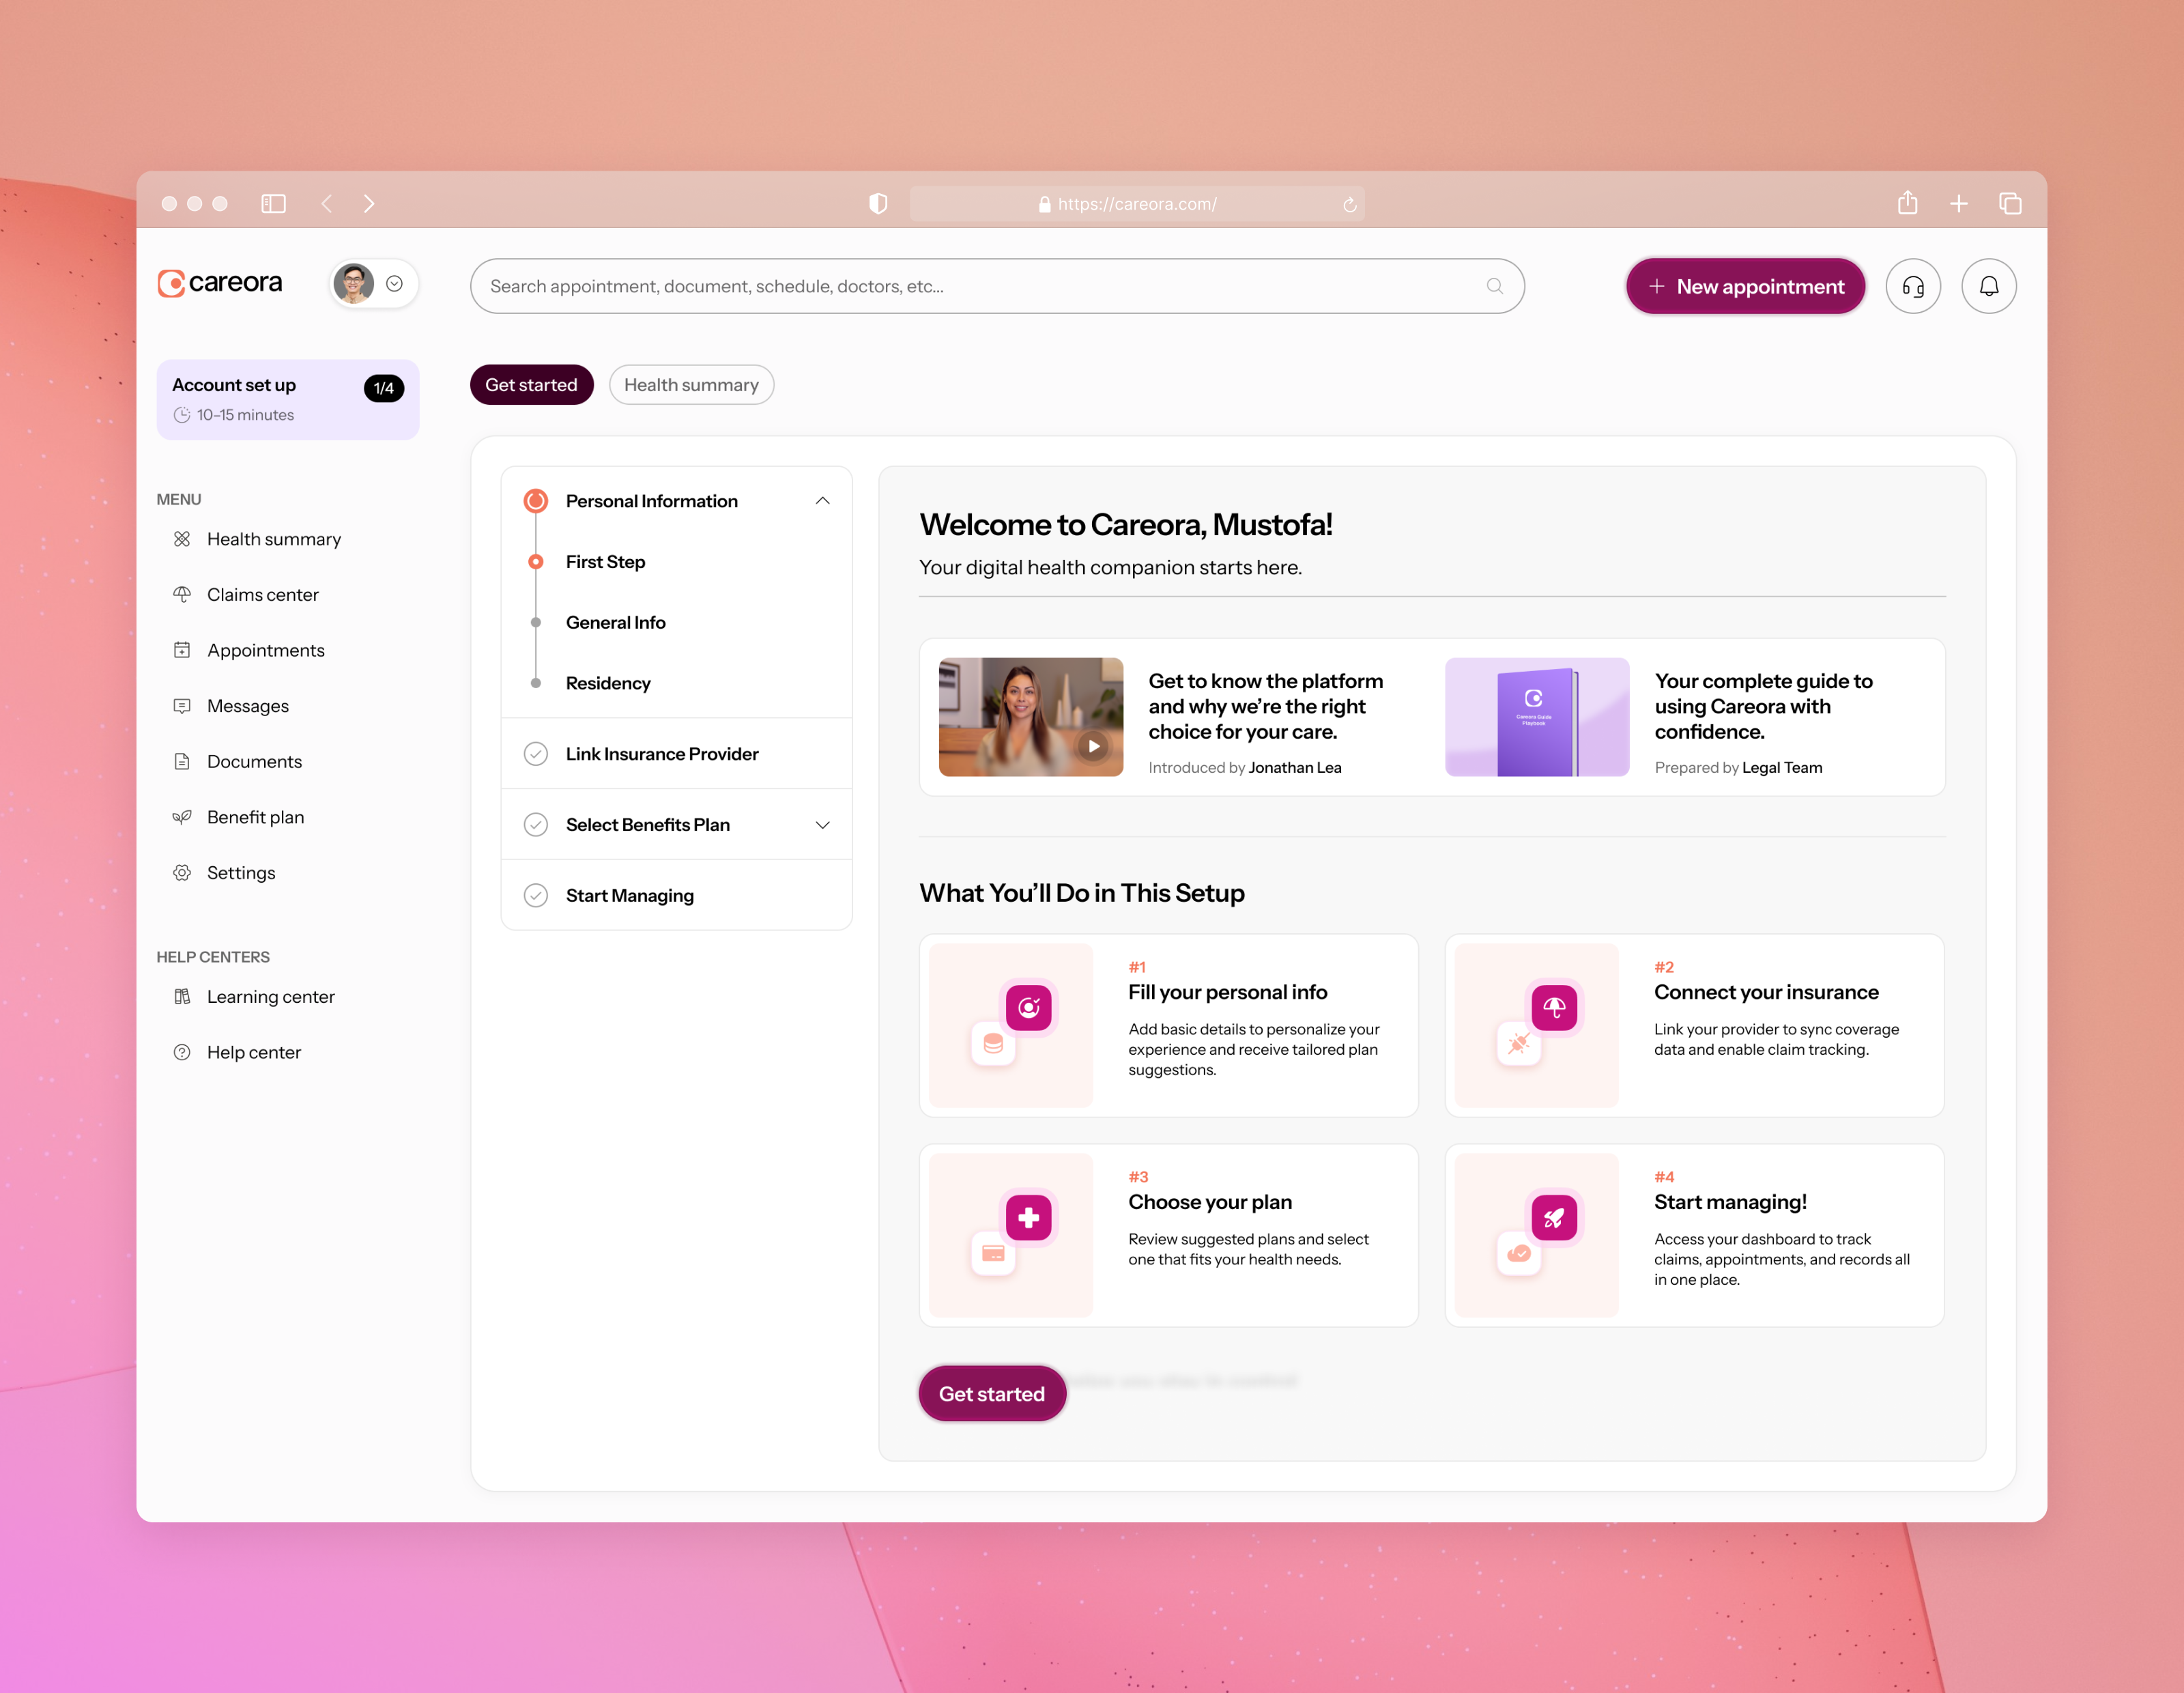This screenshot has height=1693, width=2184.
Task: Open the headset support icon
Action: [x=1913, y=286]
